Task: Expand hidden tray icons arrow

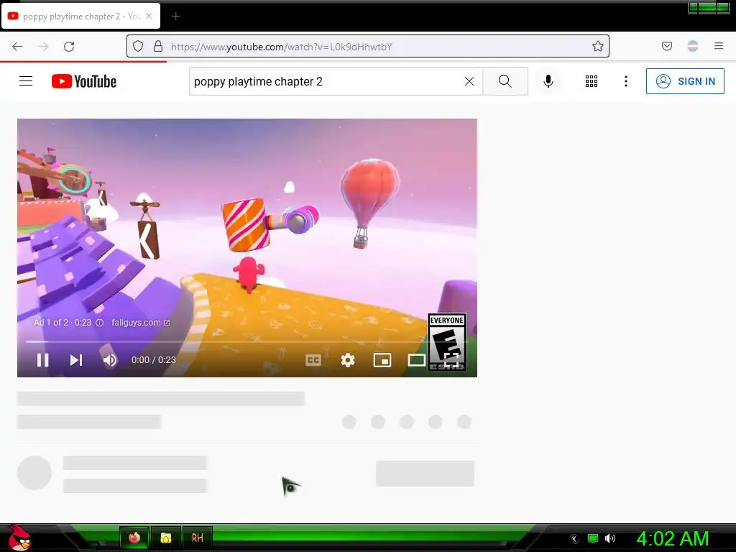Action: point(574,539)
